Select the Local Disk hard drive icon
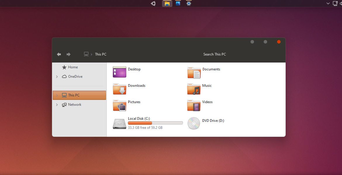Image resolution: width=342 pixels, height=175 pixels. [120, 123]
